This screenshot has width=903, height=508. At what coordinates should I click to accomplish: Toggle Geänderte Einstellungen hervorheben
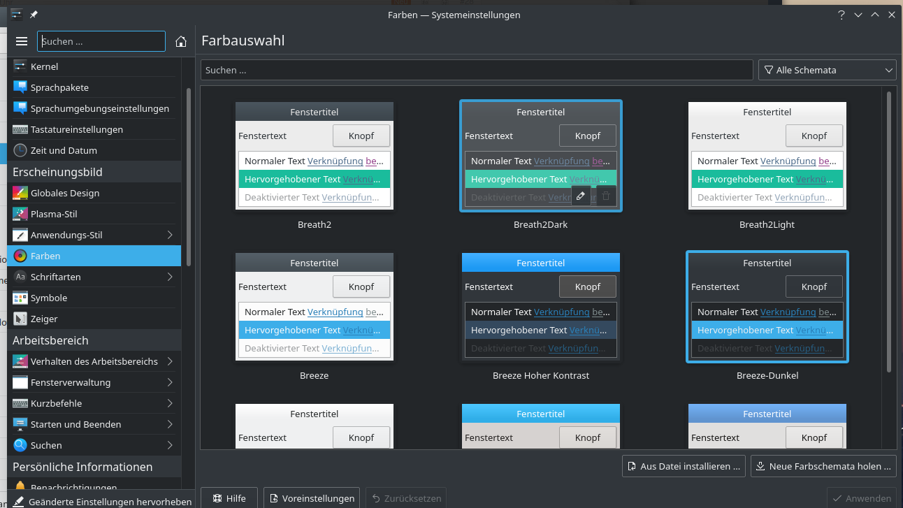[102, 501]
